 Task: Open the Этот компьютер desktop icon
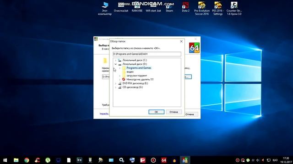pyautogui.click(x=105, y=9)
